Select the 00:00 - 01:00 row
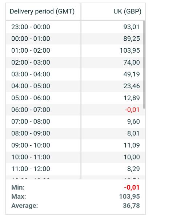The height and width of the screenshot is (218, 193). click(x=75, y=39)
